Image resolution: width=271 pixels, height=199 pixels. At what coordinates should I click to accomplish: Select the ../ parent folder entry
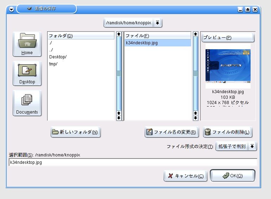click(x=81, y=50)
